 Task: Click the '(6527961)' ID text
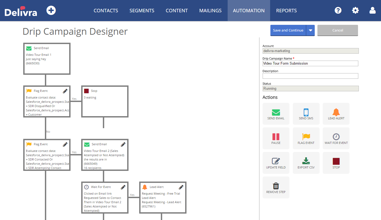149,206
